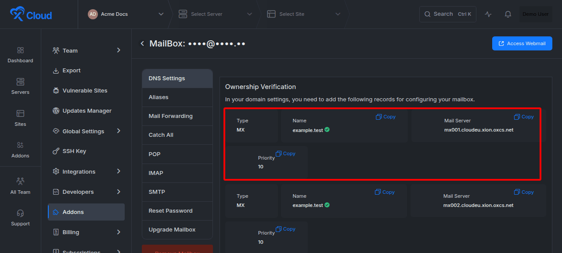
Task: Copy the Name of the mx001 record
Action: [x=385, y=117]
